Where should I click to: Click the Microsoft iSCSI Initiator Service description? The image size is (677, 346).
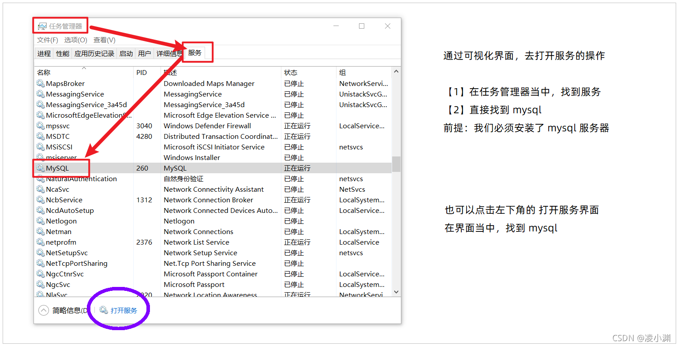pyautogui.click(x=214, y=147)
